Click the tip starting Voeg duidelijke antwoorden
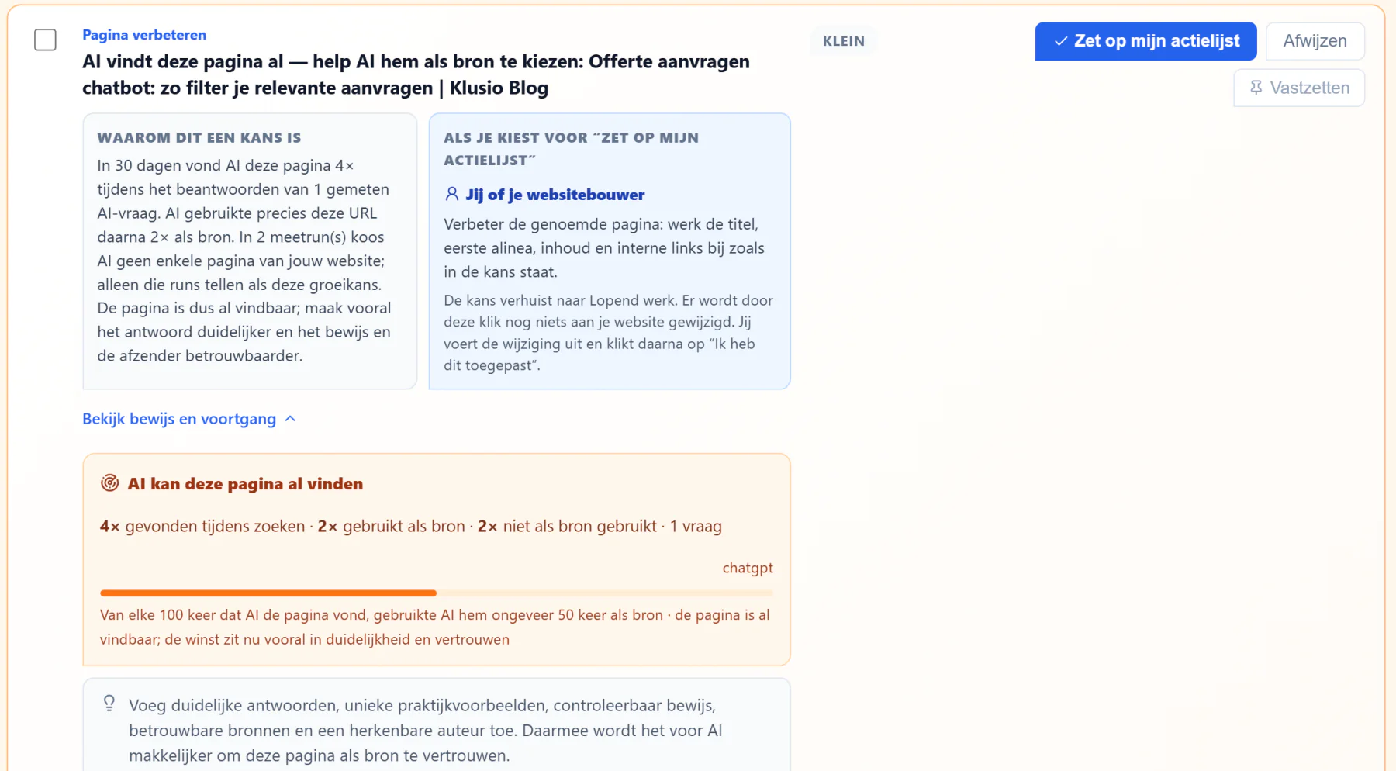 pos(426,730)
